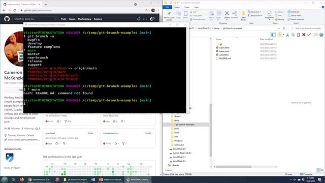Open Pulls in GitHub header

63,19
